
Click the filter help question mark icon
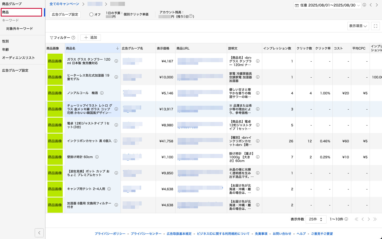73,38
